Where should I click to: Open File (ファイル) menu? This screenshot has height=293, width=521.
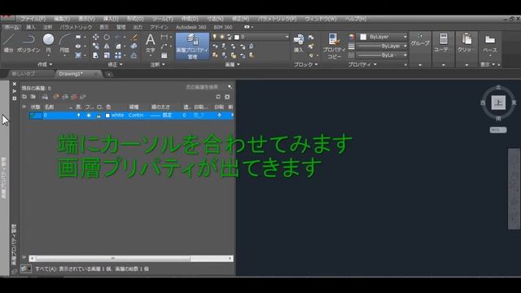click(x=33, y=19)
